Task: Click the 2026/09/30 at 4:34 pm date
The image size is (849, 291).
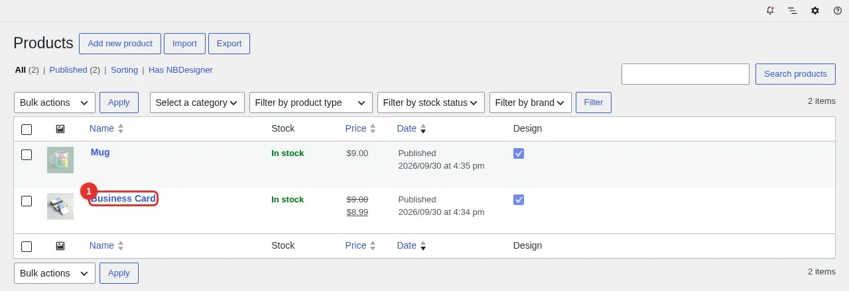Action: tap(441, 212)
